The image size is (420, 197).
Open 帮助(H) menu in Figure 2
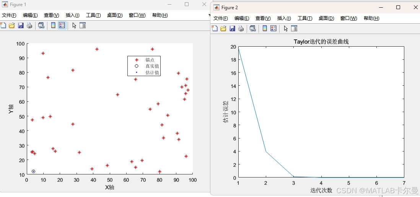point(371,18)
